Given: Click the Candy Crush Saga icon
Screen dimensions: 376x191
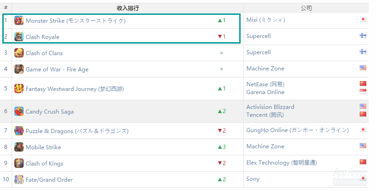Looking at the screenshot, I should (x=19, y=111).
